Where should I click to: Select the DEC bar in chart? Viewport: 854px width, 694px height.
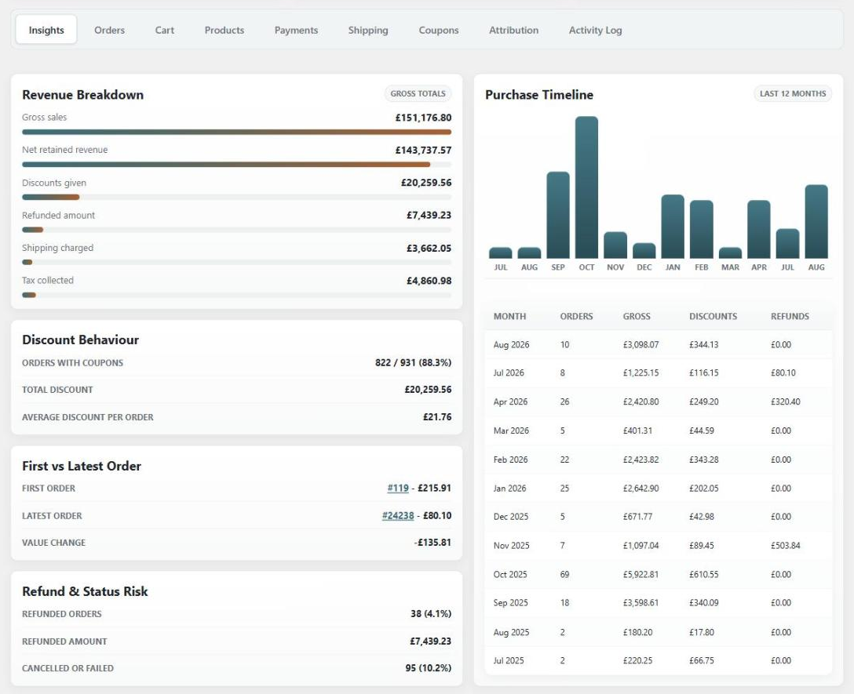click(x=644, y=250)
